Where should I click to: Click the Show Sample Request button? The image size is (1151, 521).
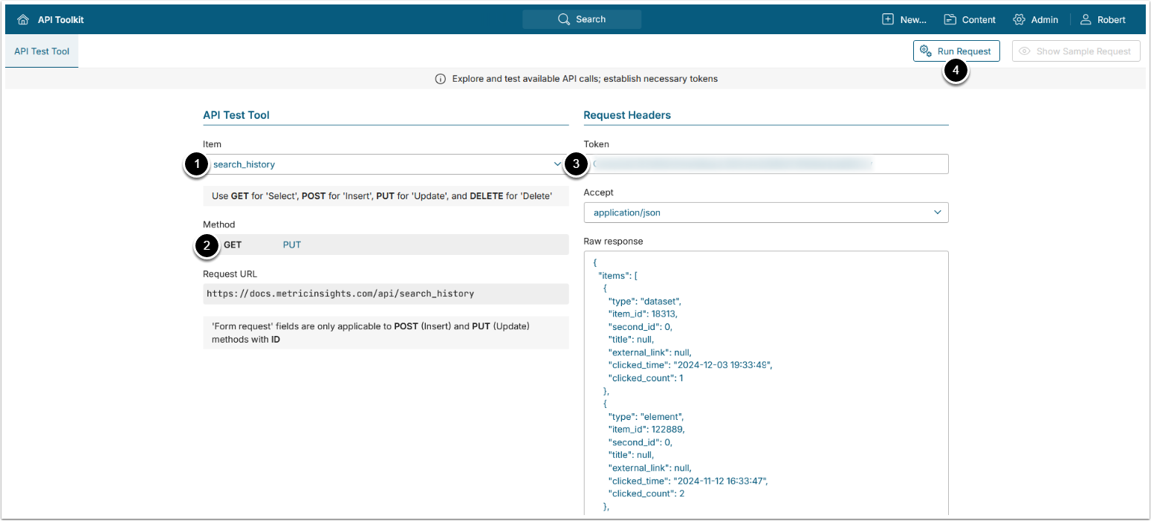tap(1076, 51)
